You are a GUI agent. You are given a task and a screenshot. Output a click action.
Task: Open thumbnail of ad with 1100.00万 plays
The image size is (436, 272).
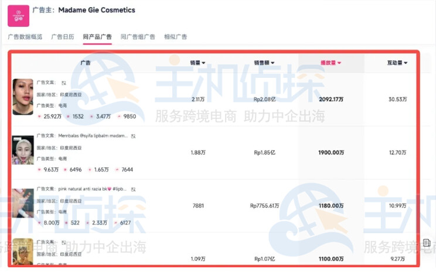tap(23, 252)
